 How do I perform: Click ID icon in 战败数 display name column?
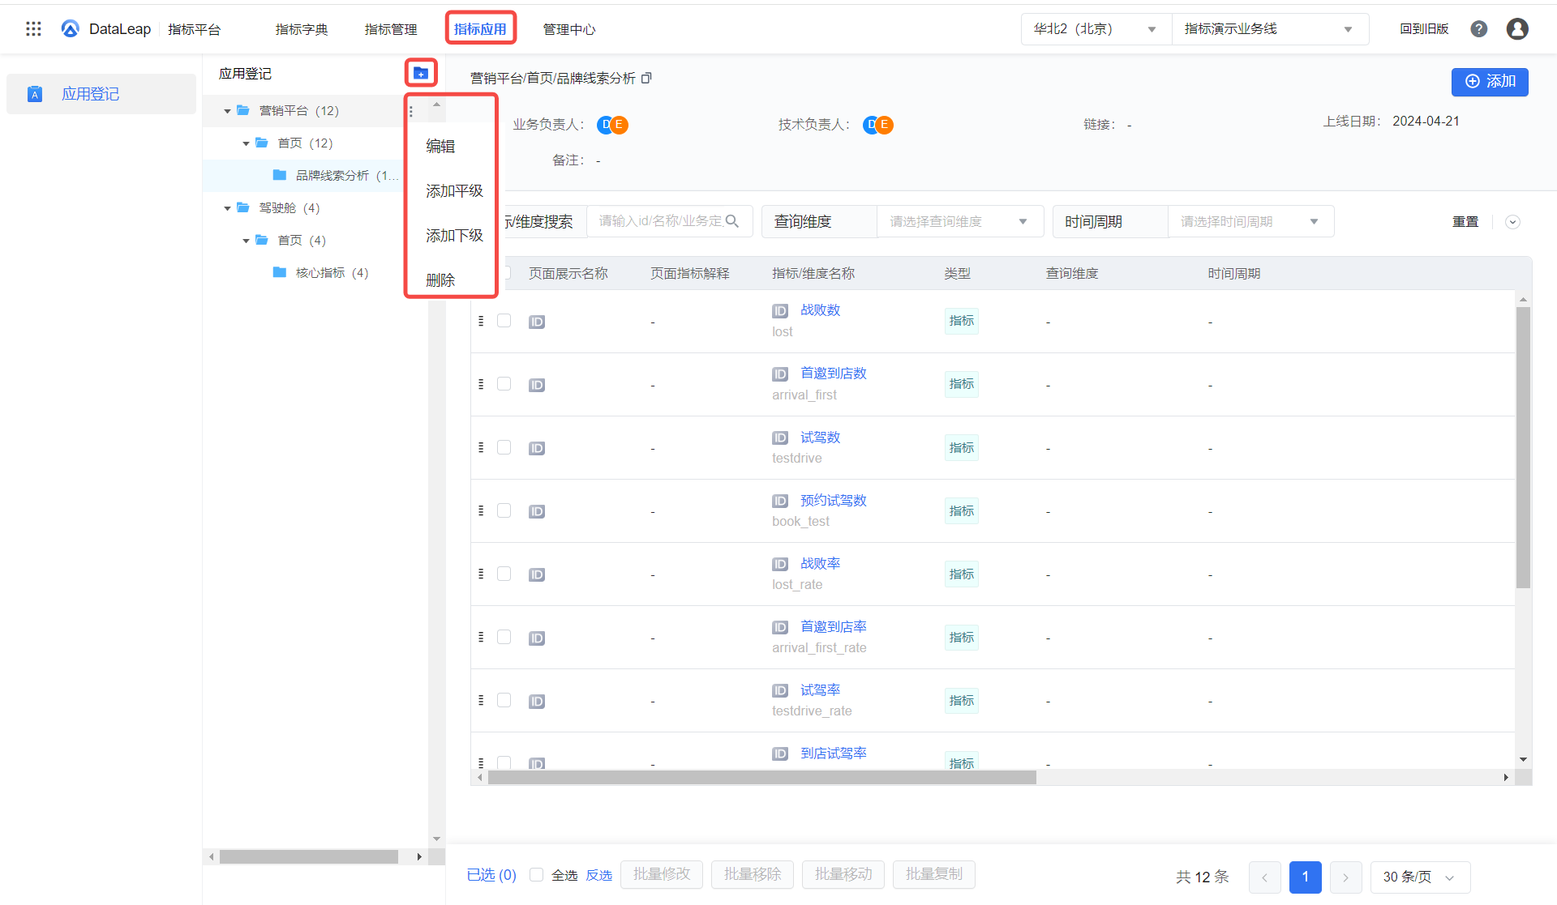click(x=537, y=322)
